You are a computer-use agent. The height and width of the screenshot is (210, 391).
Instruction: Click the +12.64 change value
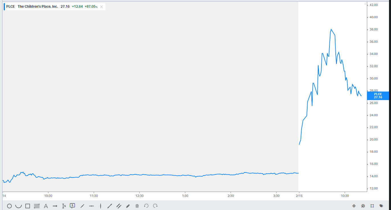[77, 7]
